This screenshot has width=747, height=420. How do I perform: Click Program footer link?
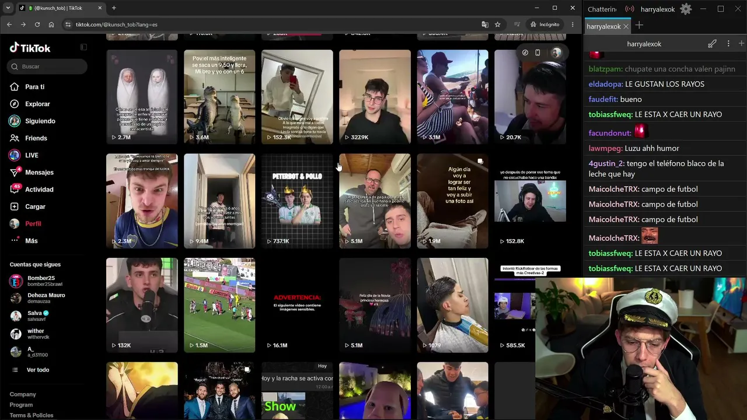(21, 405)
